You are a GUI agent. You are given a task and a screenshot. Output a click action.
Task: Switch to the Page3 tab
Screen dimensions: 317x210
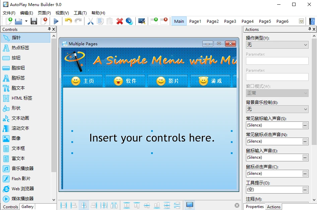[230, 21]
